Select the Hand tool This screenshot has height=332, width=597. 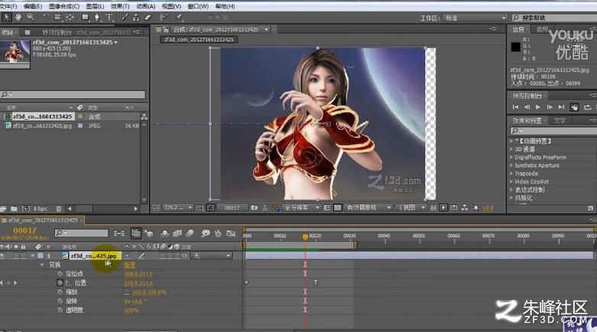click(18, 17)
